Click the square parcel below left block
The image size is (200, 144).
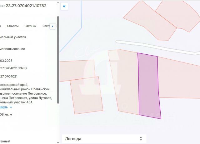point(87,95)
